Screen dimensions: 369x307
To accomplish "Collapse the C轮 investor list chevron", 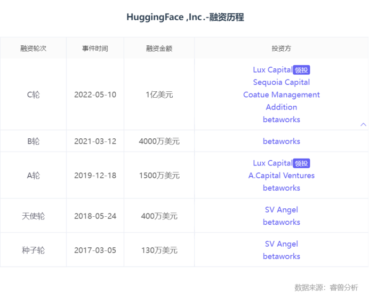I will pyautogui.click(x=363, y=124).
